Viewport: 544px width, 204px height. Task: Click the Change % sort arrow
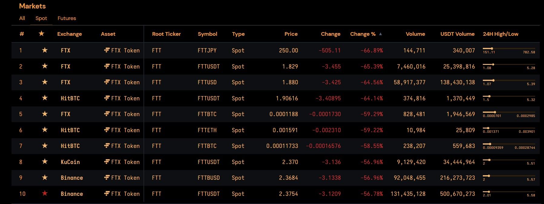tap(381, 34)
